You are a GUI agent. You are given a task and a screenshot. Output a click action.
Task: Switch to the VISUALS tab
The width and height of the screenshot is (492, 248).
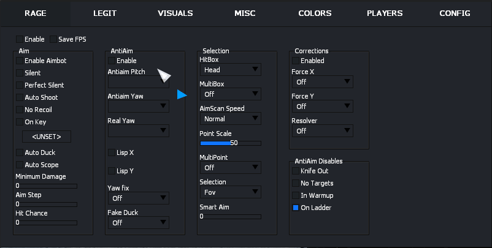point(175,13)
